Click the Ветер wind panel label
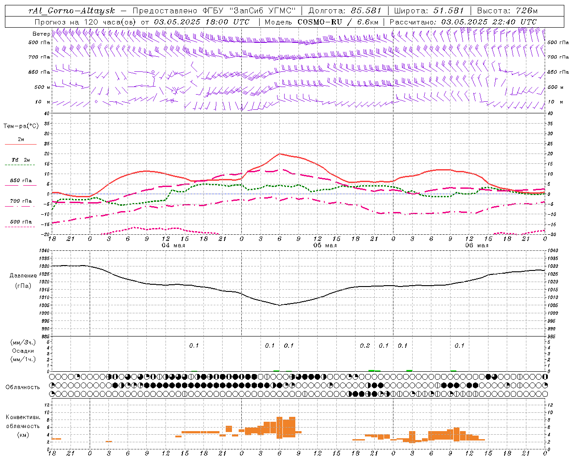Viewport: 571px width, 457px height. pos(41,34)
